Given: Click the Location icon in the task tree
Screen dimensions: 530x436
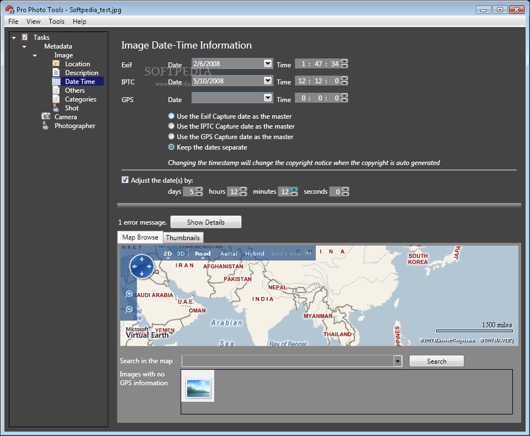Looking at the screenshot, I should [56, 64].
